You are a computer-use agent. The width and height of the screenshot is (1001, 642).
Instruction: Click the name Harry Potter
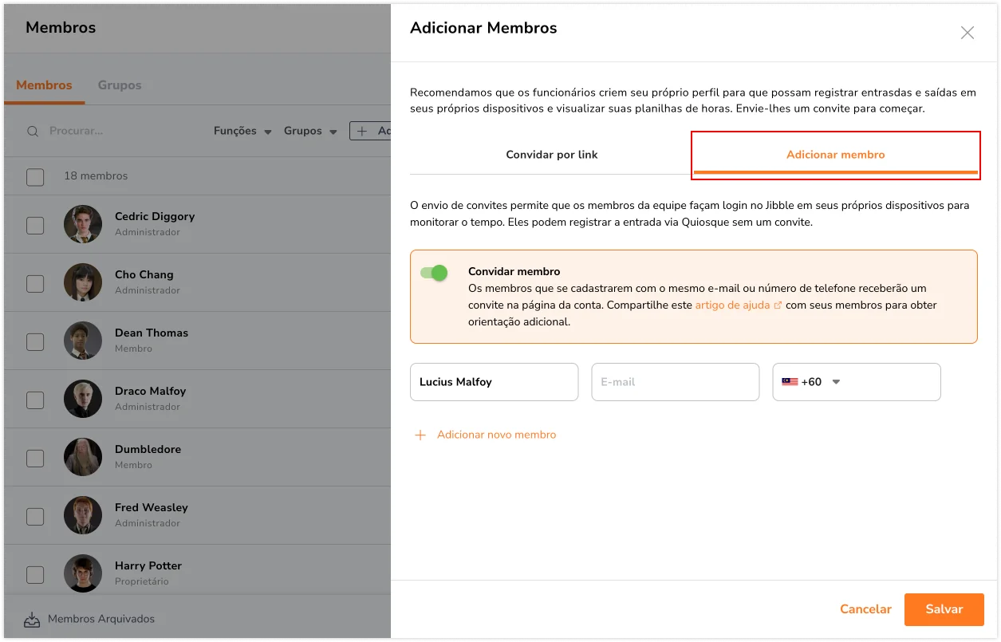[x=148, y=565]
